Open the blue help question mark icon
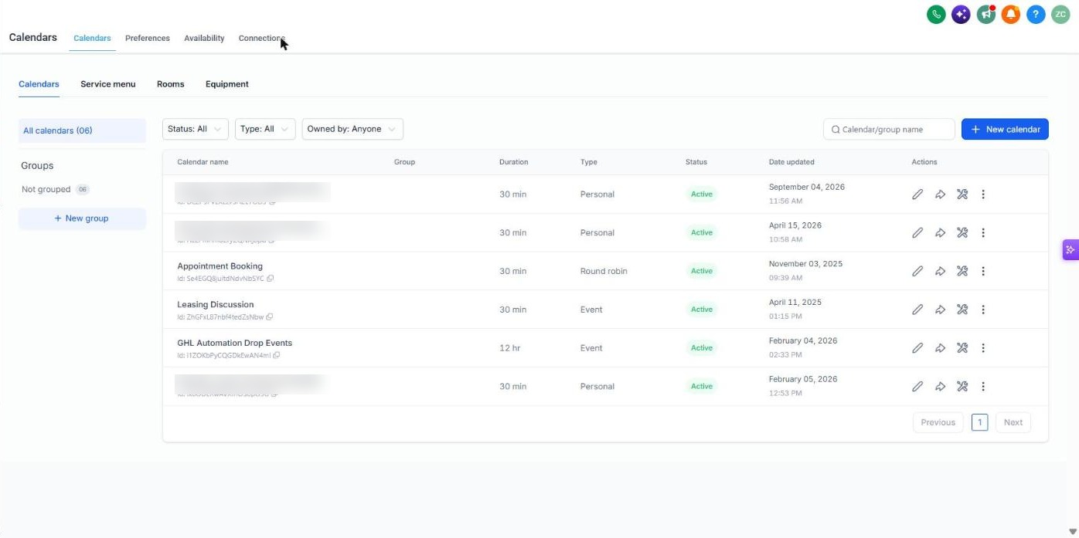Viewport: 1079px width, 538px height. click(x=1036, y=14)
